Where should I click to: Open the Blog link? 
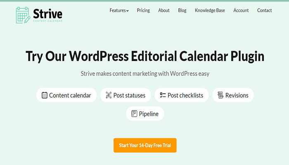(182, 10)
